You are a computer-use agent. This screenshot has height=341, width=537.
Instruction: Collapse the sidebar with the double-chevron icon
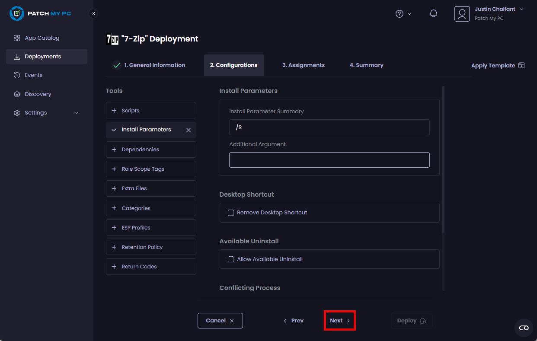93,13
